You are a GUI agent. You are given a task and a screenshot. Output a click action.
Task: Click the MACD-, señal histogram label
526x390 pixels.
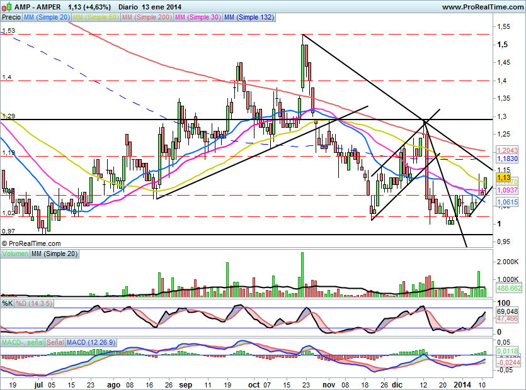point(23,342)
